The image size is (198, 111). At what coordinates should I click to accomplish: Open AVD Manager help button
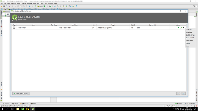point(184,93)
